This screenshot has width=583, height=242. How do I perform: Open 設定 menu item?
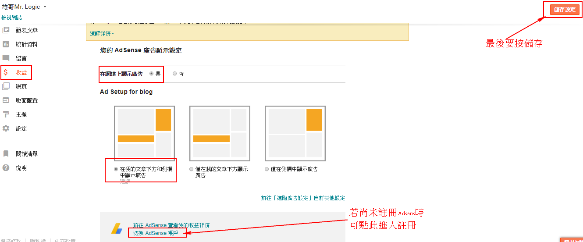(21, 128)
